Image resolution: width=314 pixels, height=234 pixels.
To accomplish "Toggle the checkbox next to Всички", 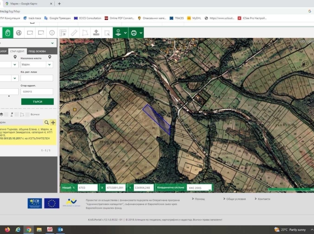I will pos(27,114).
